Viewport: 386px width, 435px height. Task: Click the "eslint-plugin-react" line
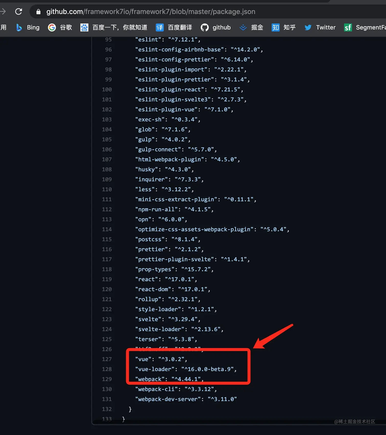(189, 90)
